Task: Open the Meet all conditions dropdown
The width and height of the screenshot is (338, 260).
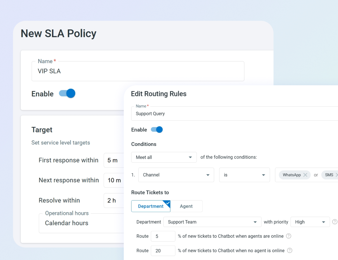Action: point(164,157)
